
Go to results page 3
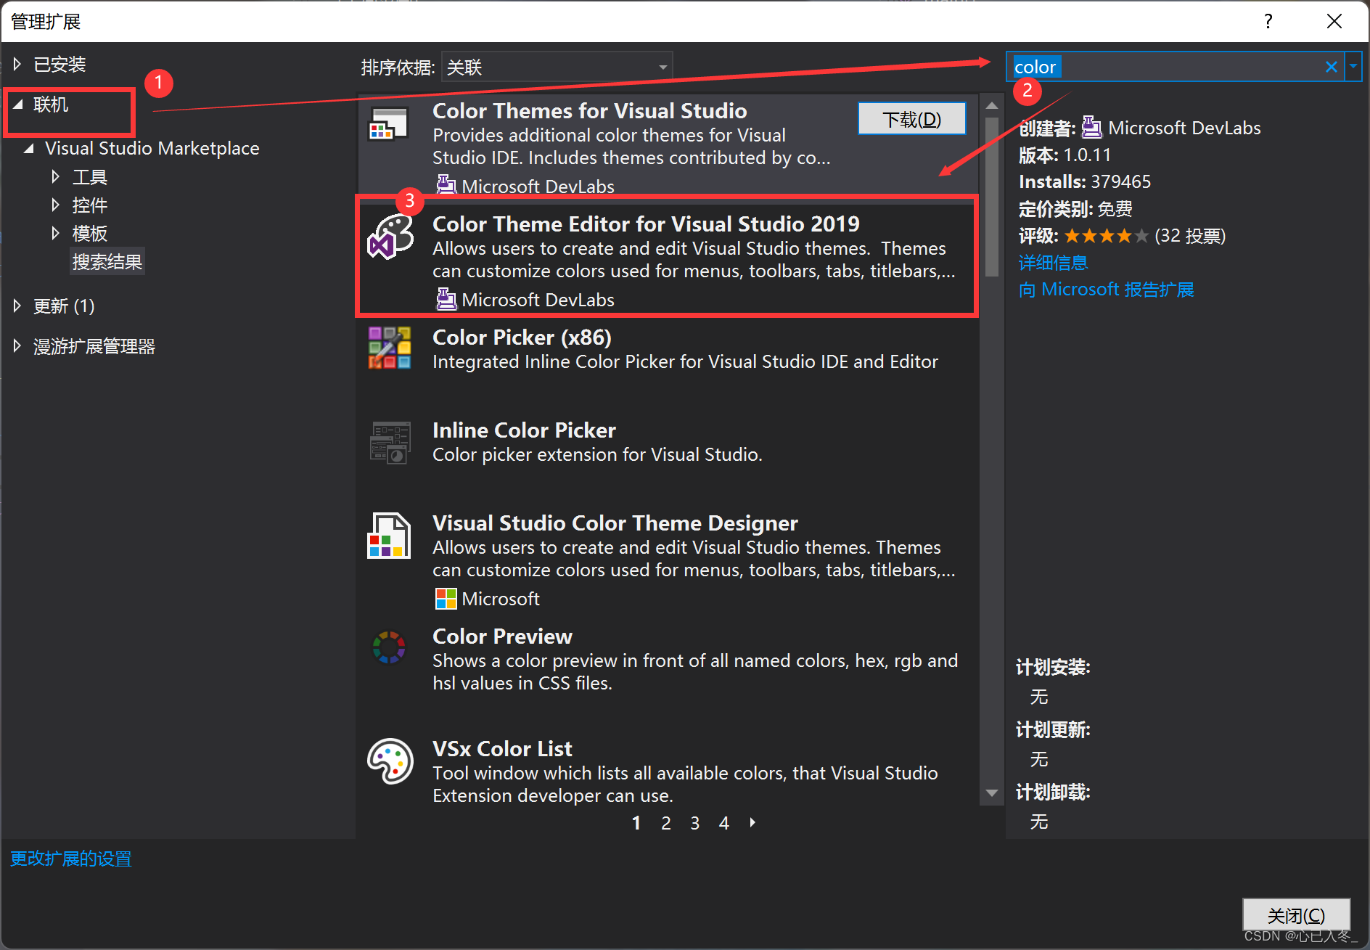pos(694,823)
